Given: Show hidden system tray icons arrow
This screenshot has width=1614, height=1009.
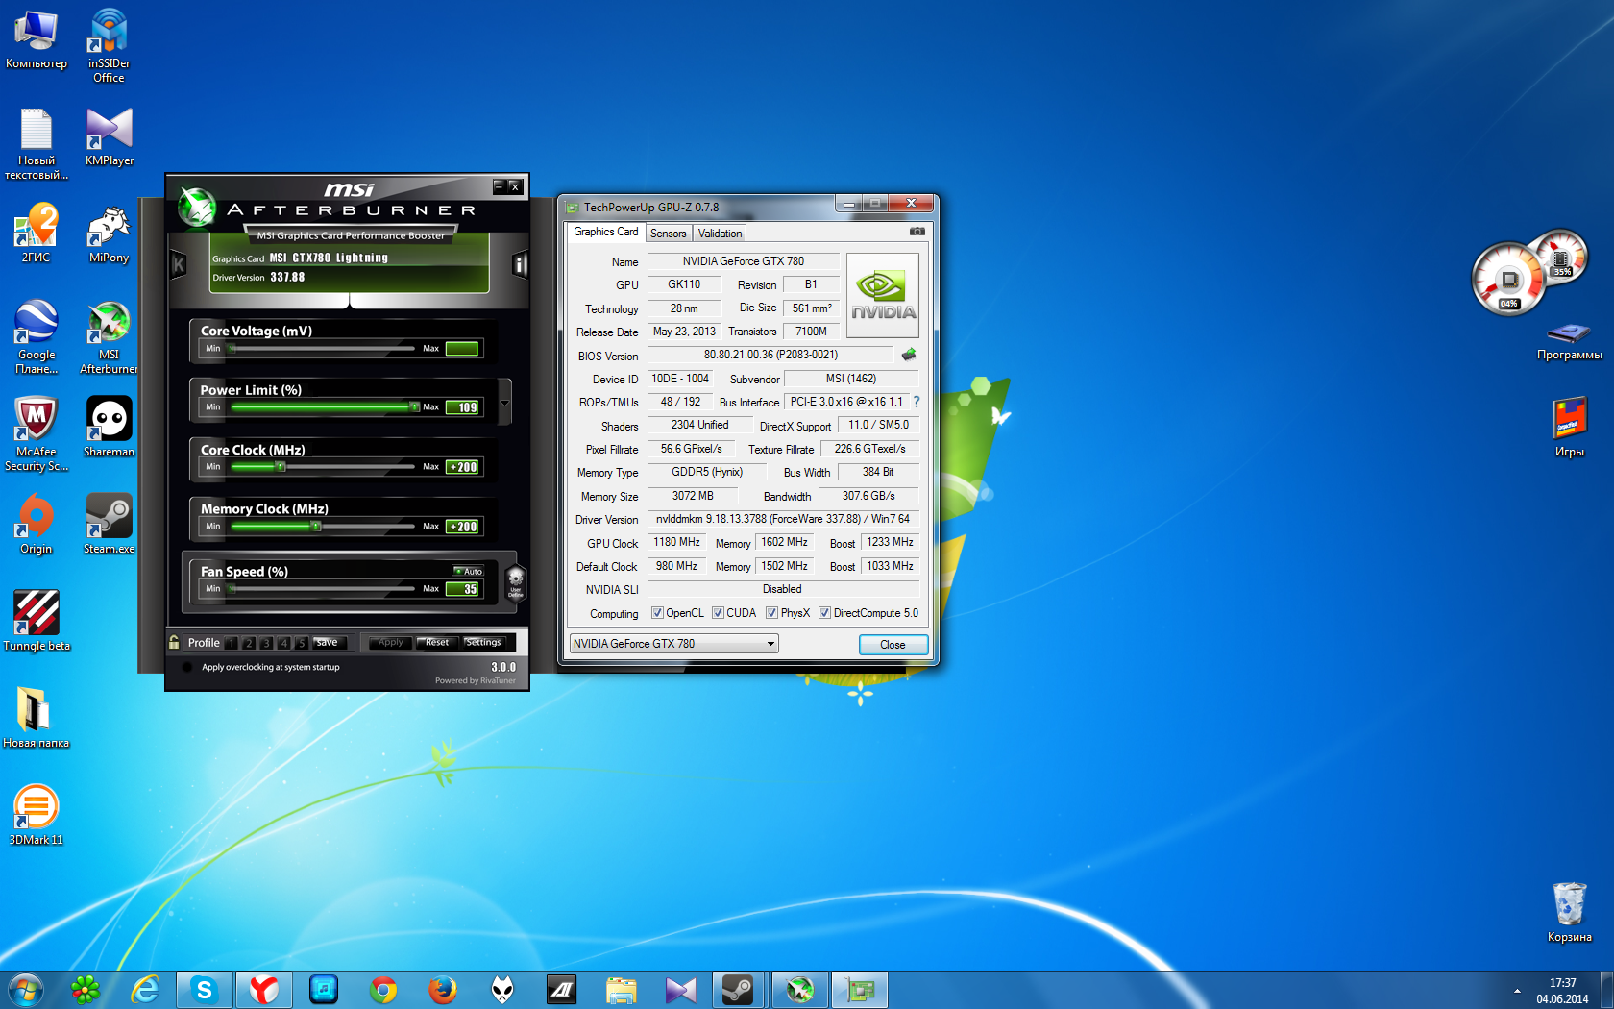Looking at the screenshot, I should (1517, 990).
